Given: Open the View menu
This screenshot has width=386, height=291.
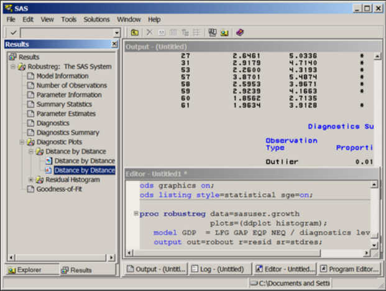Looking at the screenshot, I should coord(47,19).
